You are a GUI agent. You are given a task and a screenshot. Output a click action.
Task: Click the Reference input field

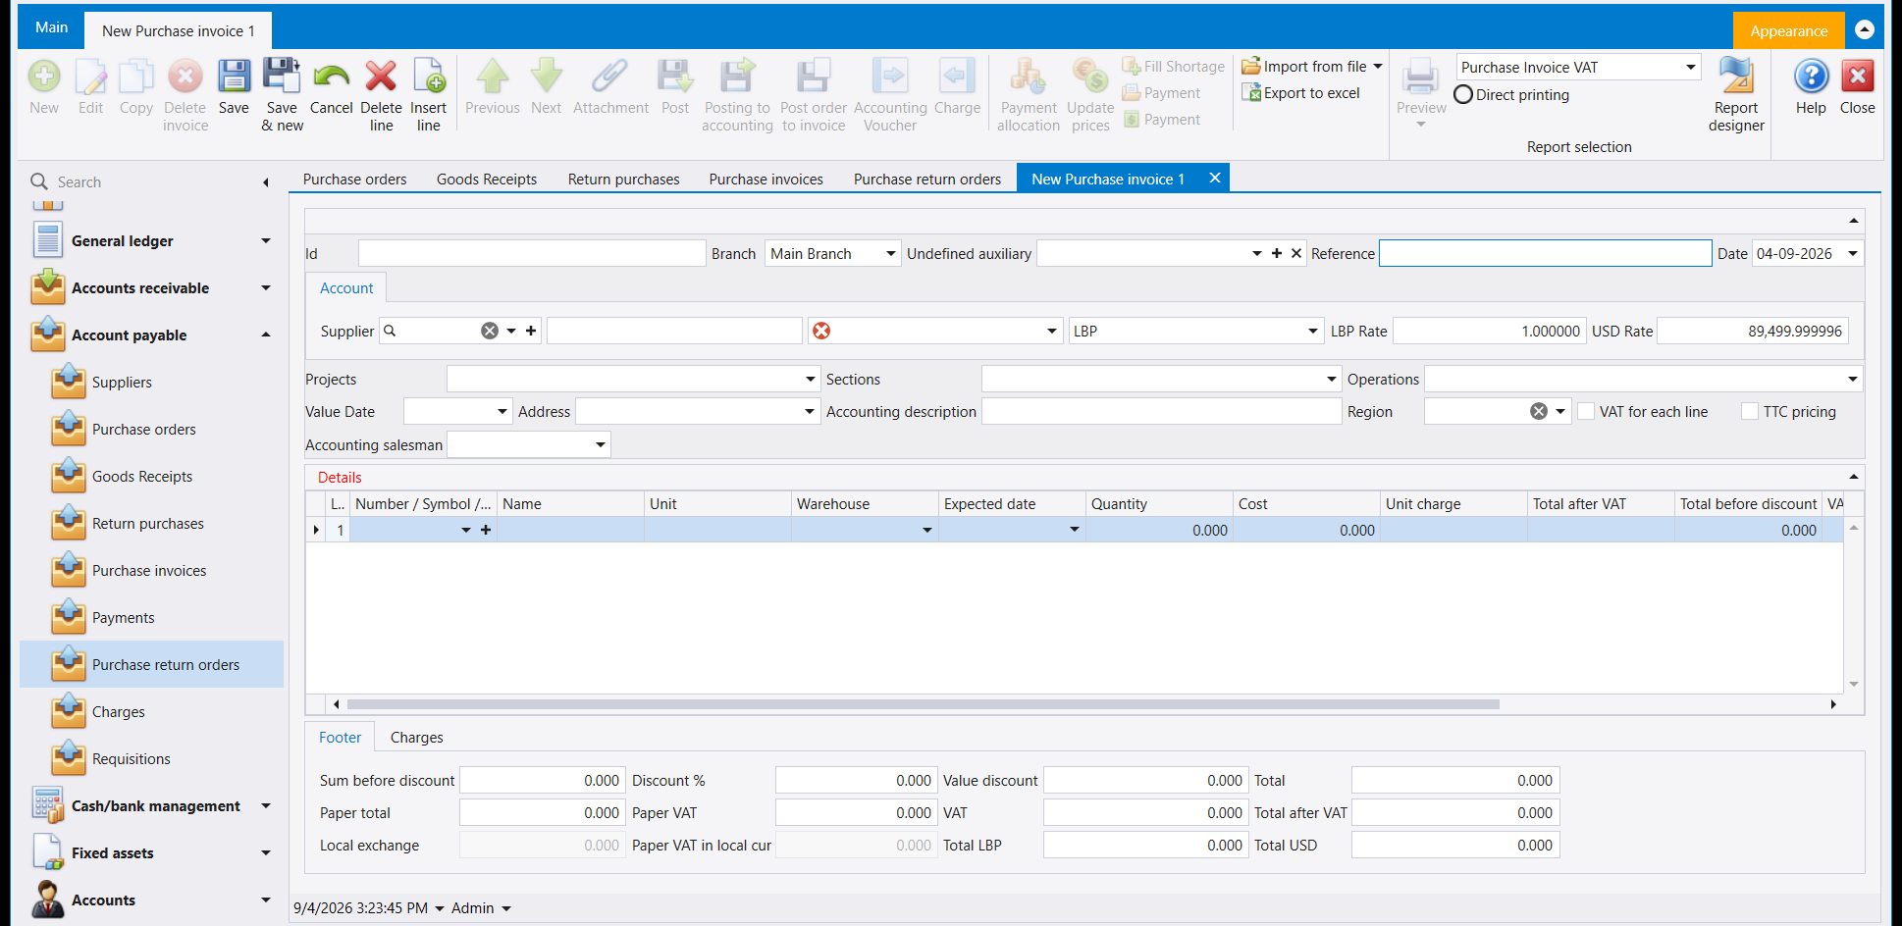pyautogui.click(x=1545, y=253)
